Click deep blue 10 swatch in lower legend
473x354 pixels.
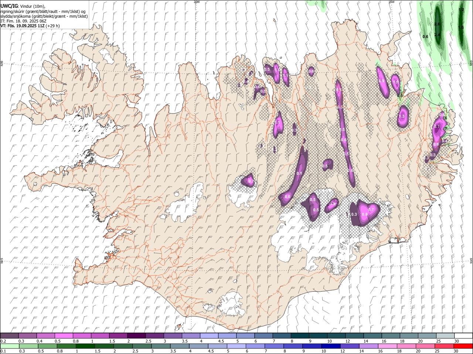[x=331, y=346]
